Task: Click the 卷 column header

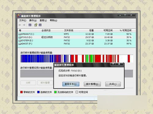Action: click(29, 30)
